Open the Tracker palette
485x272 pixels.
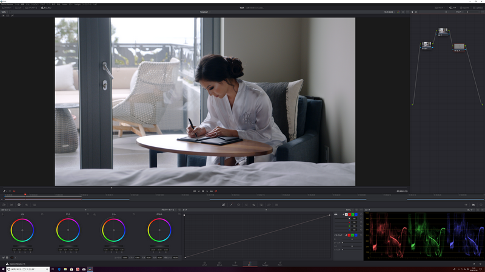point(246,205)
